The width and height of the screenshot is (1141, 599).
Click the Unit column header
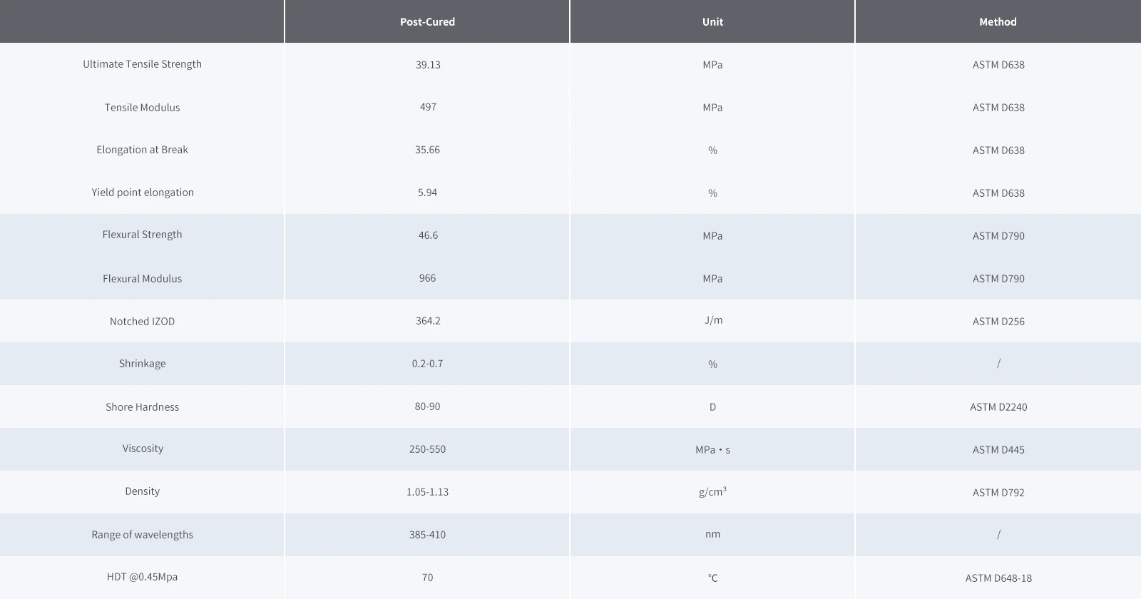[x=712, y=22]
